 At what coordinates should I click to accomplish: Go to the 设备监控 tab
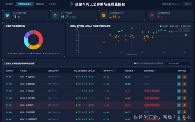53,4
